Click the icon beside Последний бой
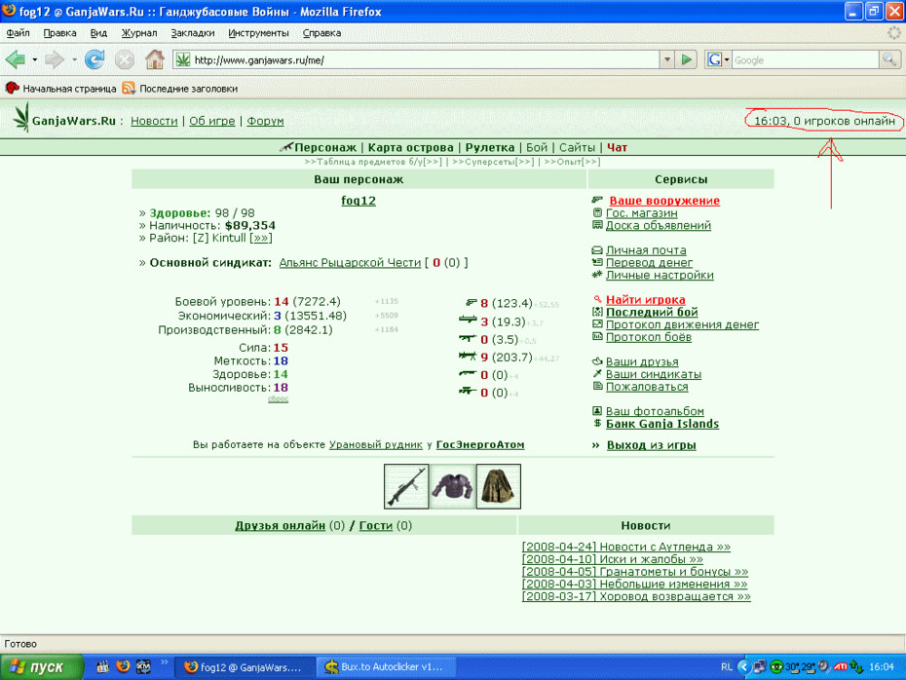This screenshot has height=680, width=906. coord(597,312)
